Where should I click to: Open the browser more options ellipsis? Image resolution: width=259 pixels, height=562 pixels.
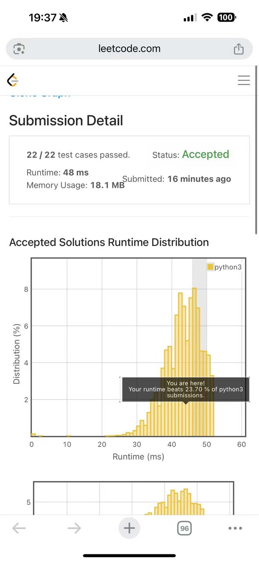click(235, 528)
